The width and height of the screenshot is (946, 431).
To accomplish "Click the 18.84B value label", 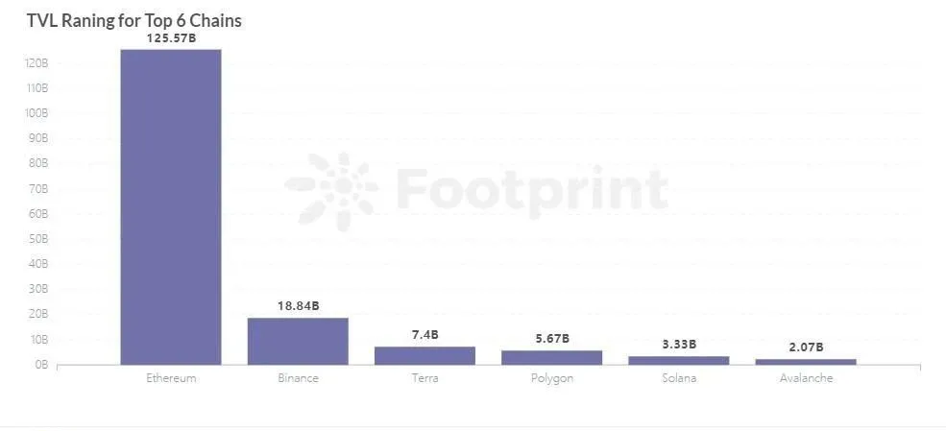I will [298, 306].
